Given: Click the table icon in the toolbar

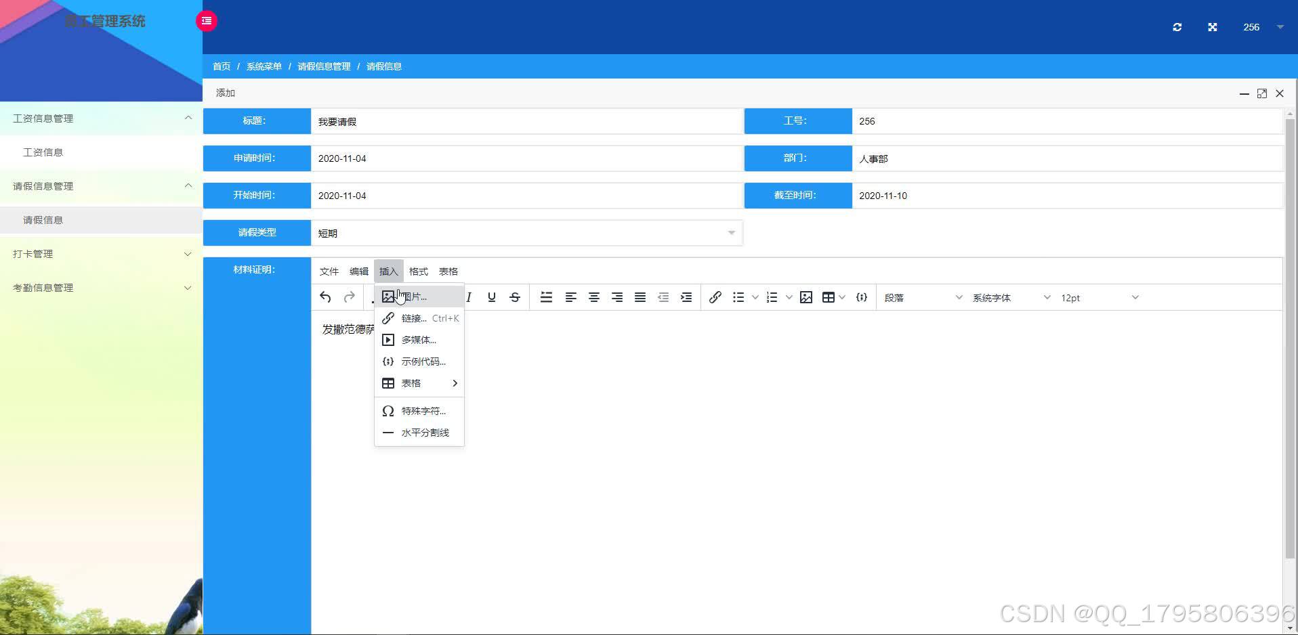Looking at the screenshot, I should coord(828,297).
